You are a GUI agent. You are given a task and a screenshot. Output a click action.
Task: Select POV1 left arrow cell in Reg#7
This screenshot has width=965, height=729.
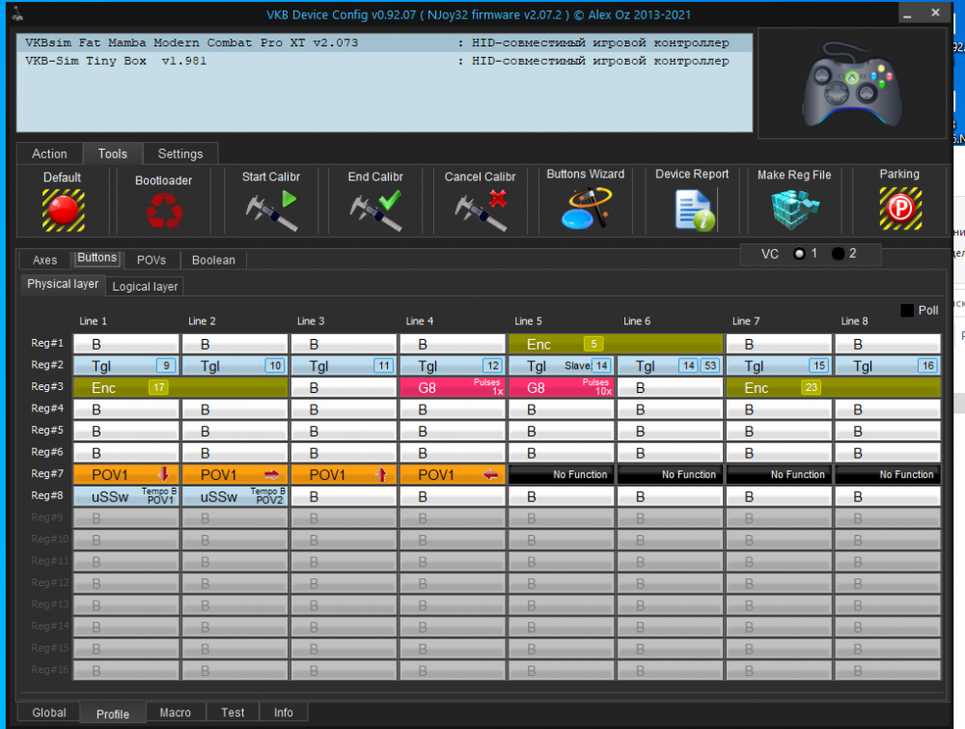click(x=453, y=475)
